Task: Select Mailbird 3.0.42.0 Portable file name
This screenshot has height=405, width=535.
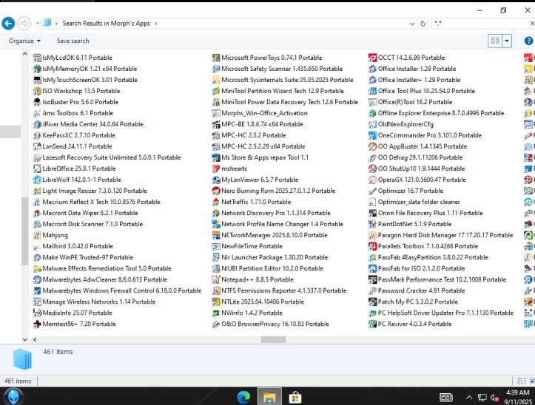Action: 78,246
